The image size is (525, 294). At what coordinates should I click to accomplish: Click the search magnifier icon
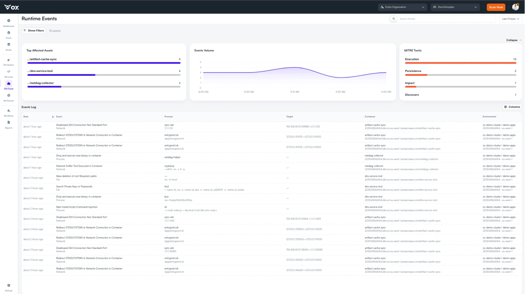click(394, 19)
